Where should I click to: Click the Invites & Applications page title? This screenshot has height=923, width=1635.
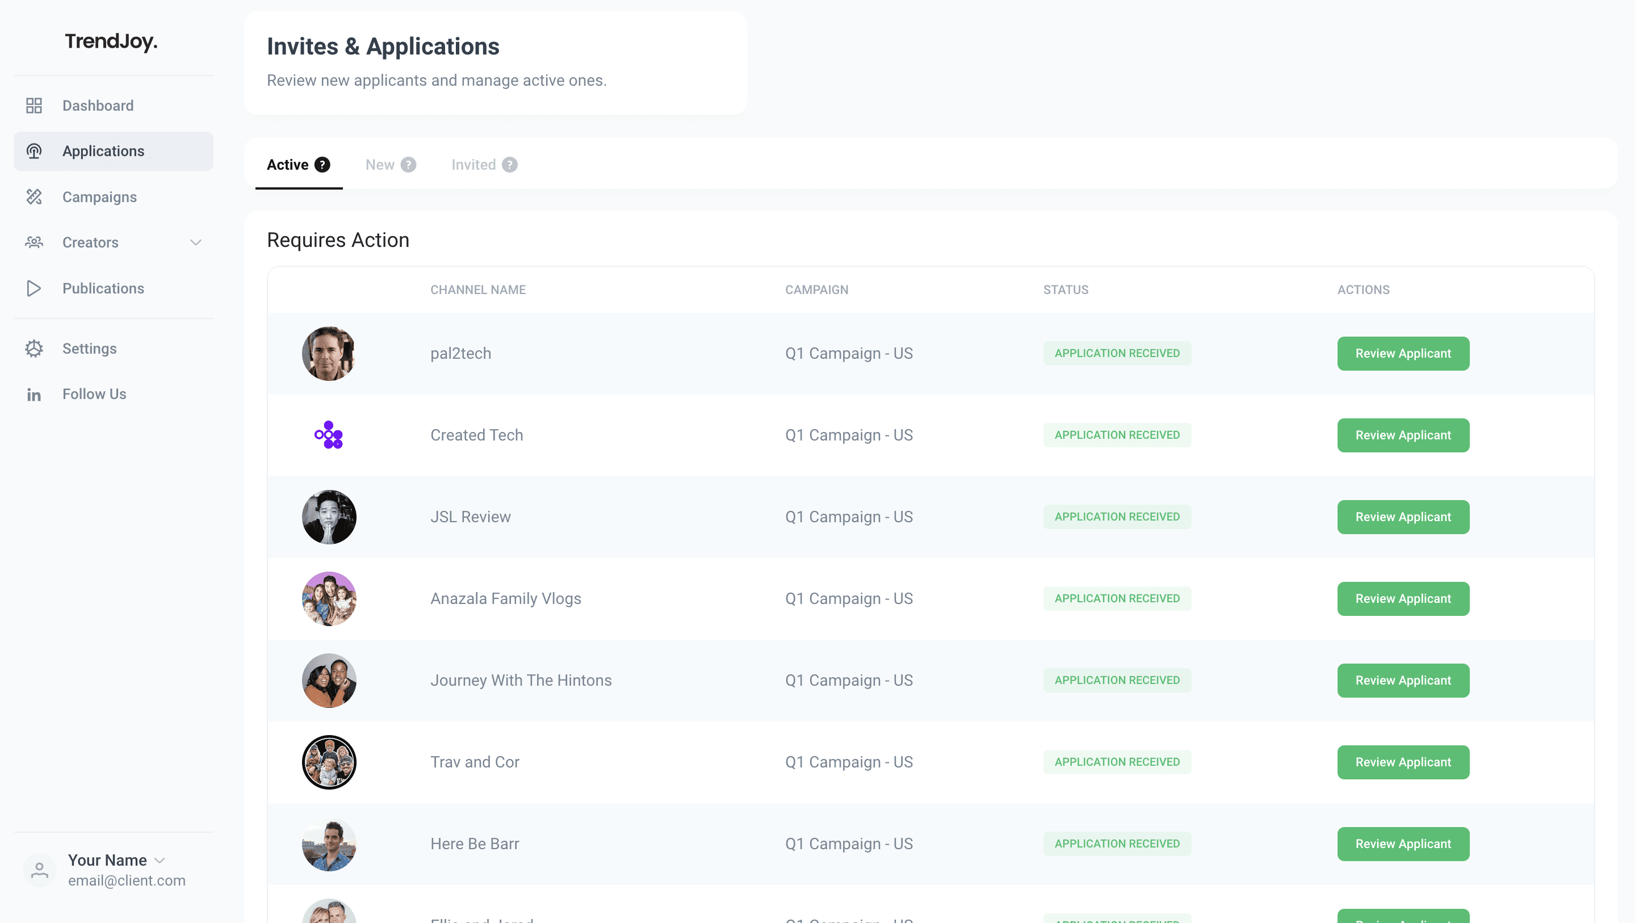383,47
